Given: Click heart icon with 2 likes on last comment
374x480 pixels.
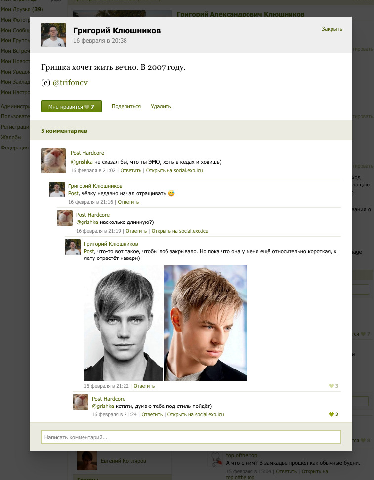Looking at the screenshot, I should click(331, 414).
